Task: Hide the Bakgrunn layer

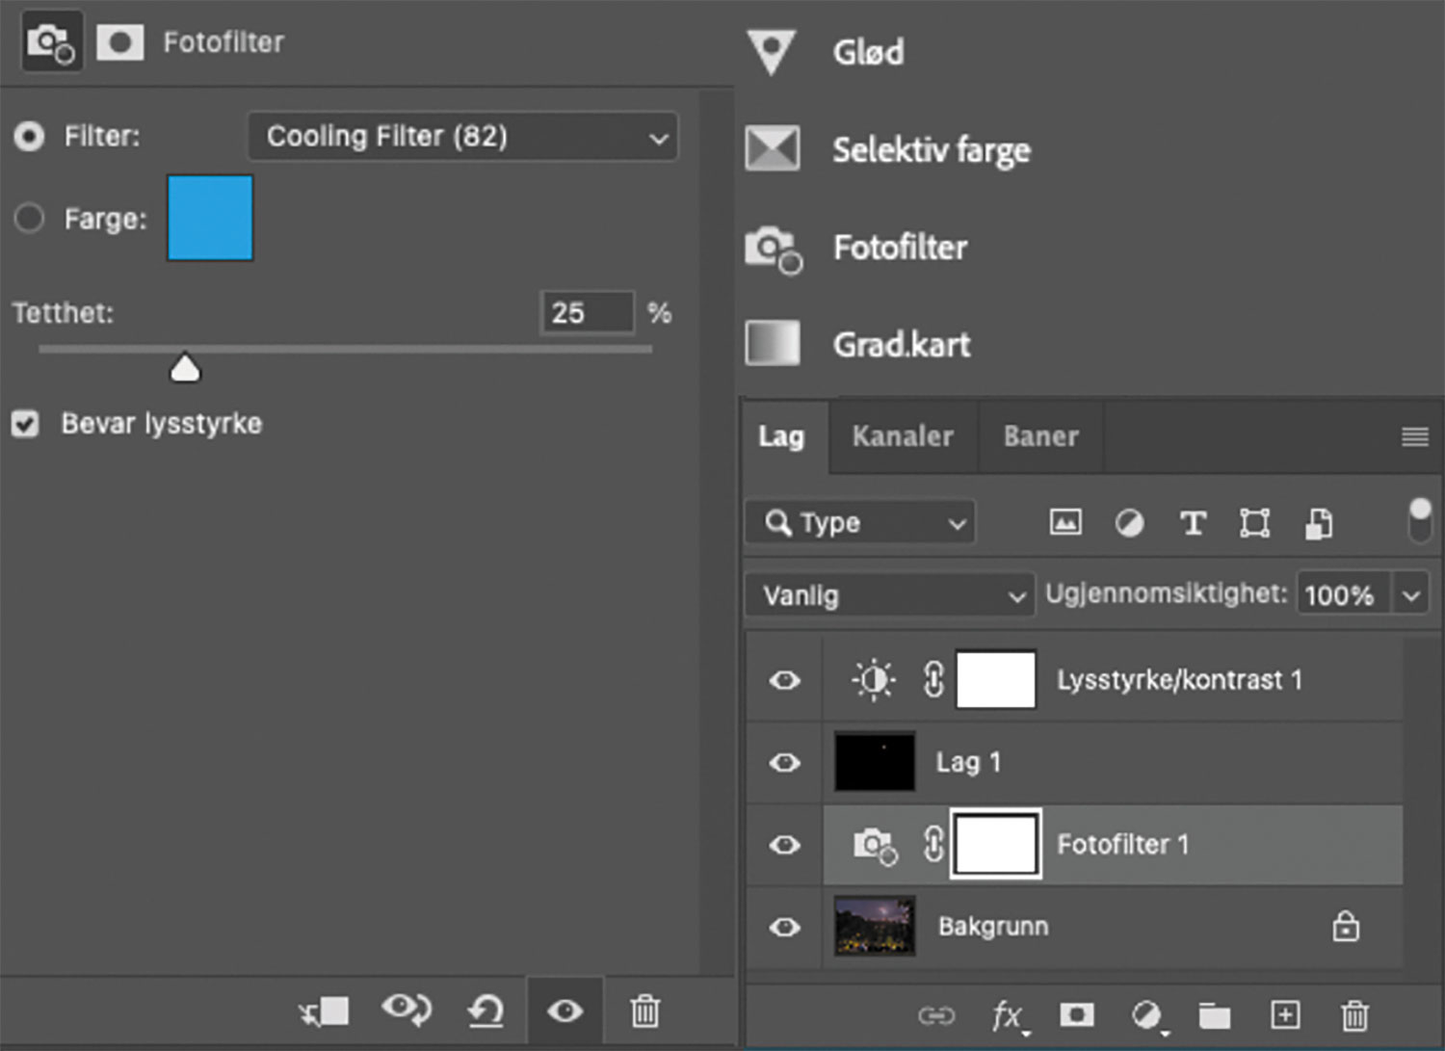Action: pos(784,927)
